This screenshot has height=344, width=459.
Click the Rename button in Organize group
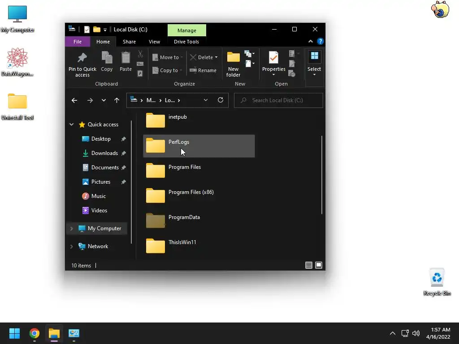[x=203, y=70]
